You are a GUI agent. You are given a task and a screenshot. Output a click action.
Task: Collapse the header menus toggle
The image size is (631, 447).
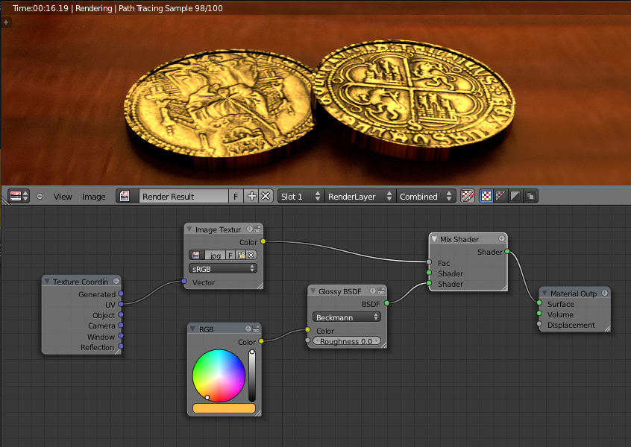[x=40, y=197]
